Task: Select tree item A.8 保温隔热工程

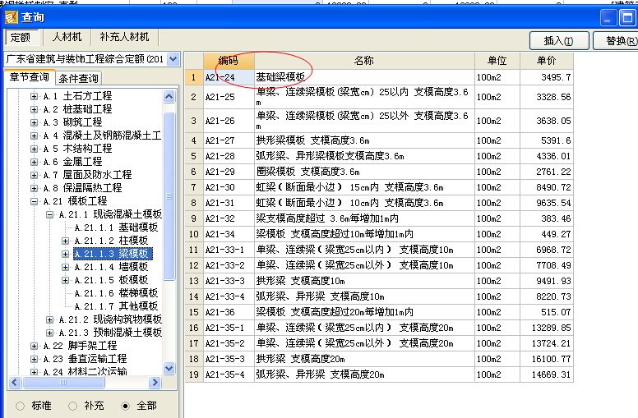Action: click(82, 188)
